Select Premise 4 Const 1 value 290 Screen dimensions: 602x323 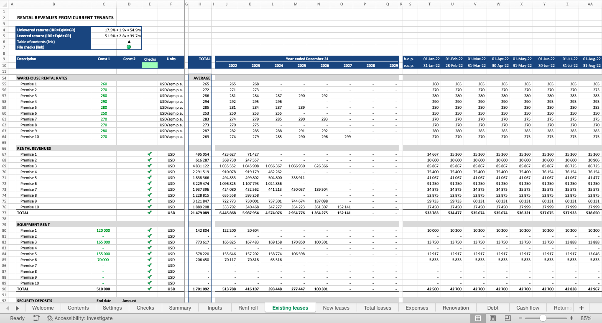tap(104, 101)
